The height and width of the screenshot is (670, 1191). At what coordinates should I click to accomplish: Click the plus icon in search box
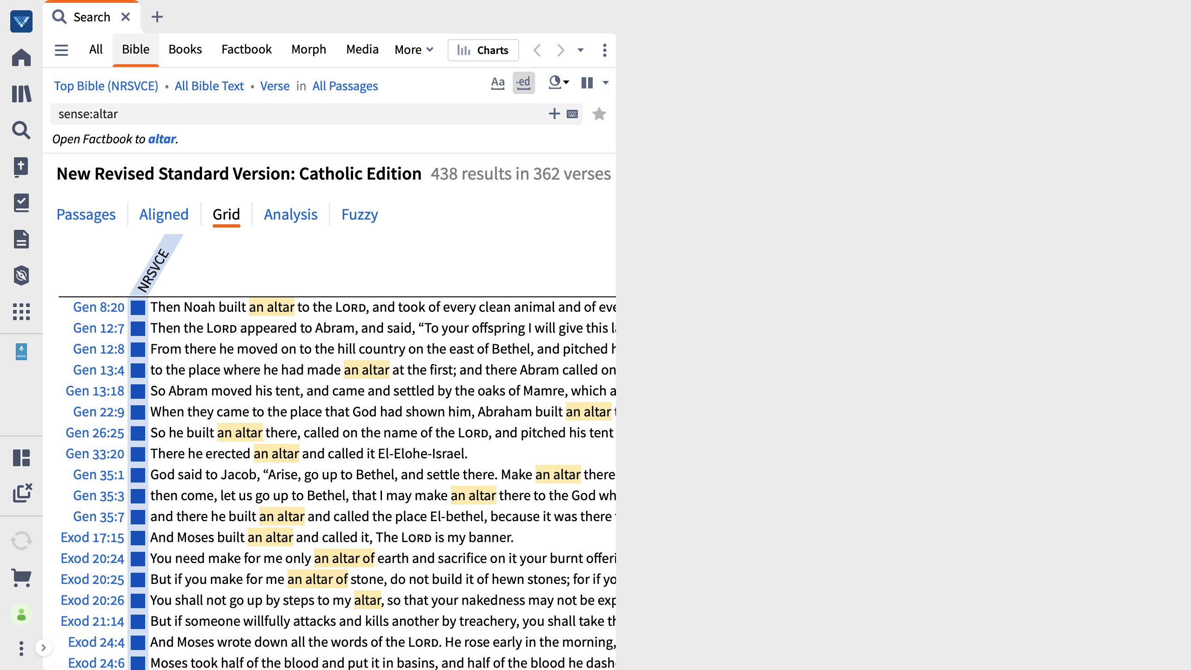[554, 114]
